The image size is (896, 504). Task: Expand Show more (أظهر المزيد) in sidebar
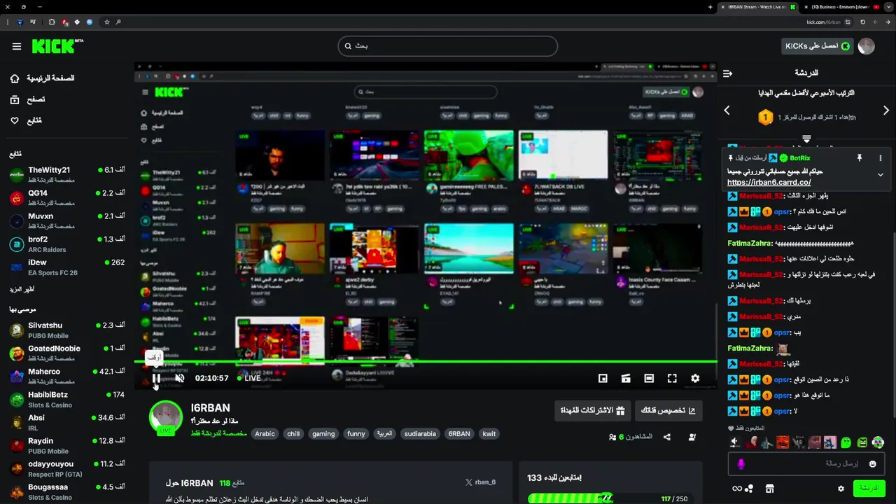point(22,289)
